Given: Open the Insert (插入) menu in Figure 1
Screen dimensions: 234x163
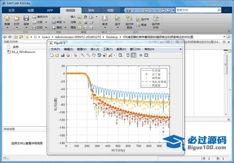Looking at the screenshot, I should point(95,49).
